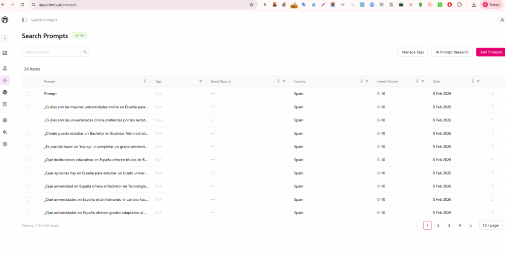
Task: Check the box for the 'Prompt' row
Action: click(x=29, y=94)
